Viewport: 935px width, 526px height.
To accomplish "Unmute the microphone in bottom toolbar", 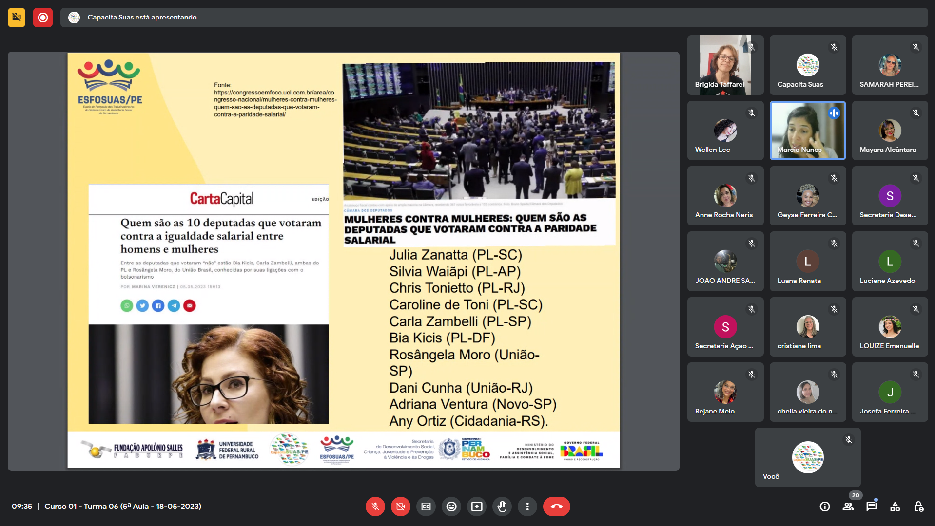I will [375, 507].
